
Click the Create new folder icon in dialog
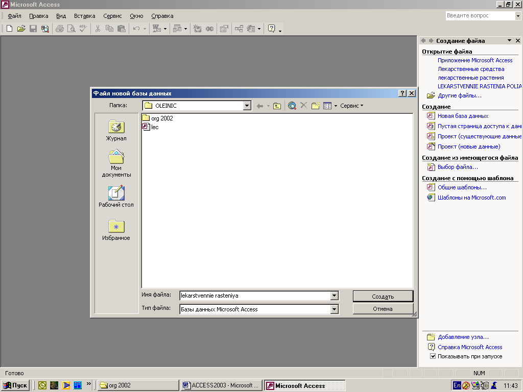point(315,106)
